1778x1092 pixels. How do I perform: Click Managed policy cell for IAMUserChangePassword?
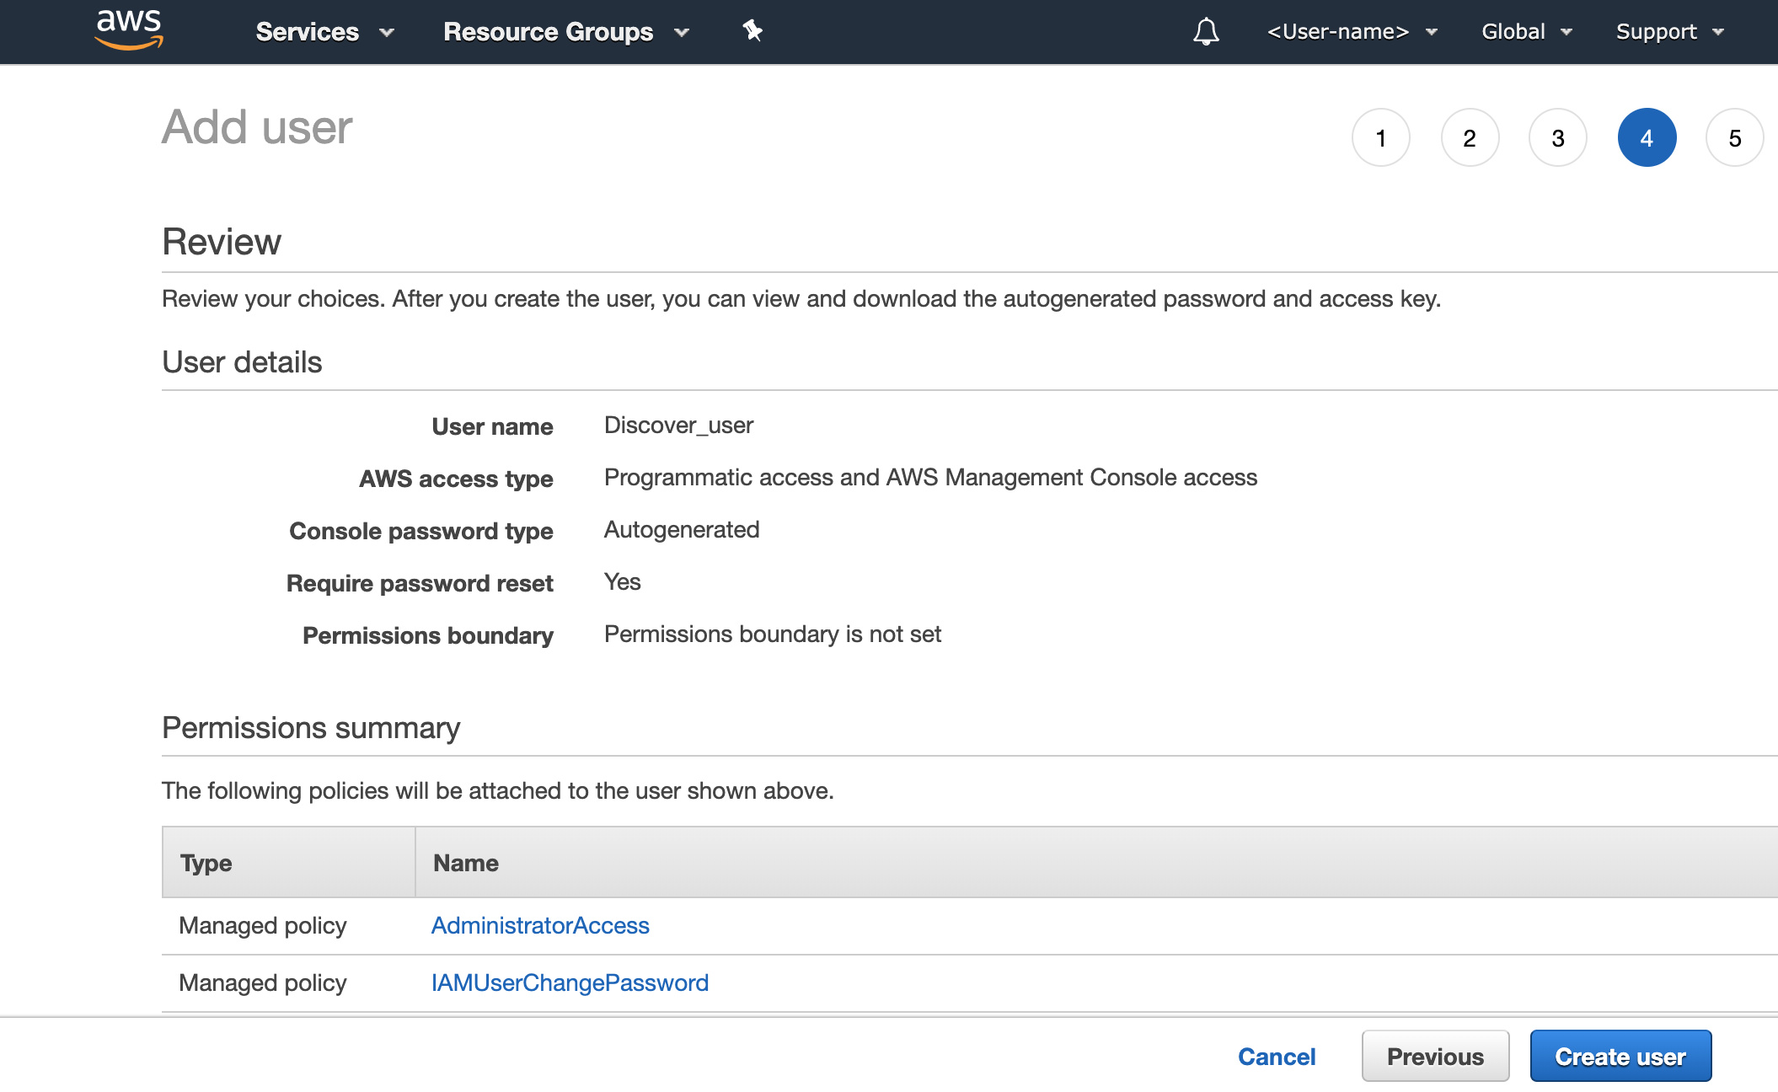[263, 982]
